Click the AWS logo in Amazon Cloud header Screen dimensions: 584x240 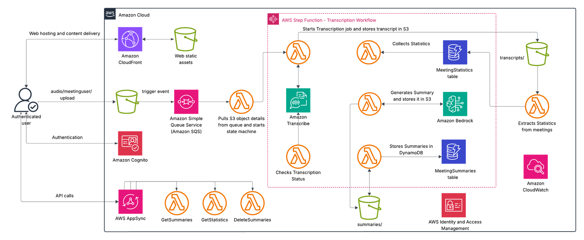(110, 14)
